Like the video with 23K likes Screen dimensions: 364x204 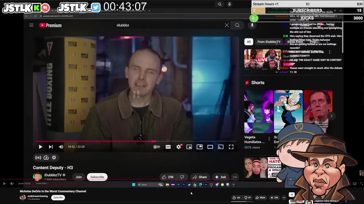[x=167, y=177]
